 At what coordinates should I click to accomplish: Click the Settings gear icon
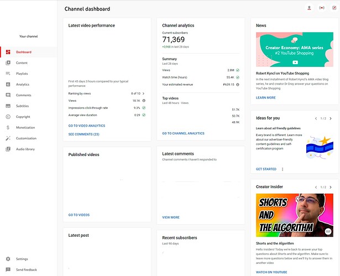point(8,259)
